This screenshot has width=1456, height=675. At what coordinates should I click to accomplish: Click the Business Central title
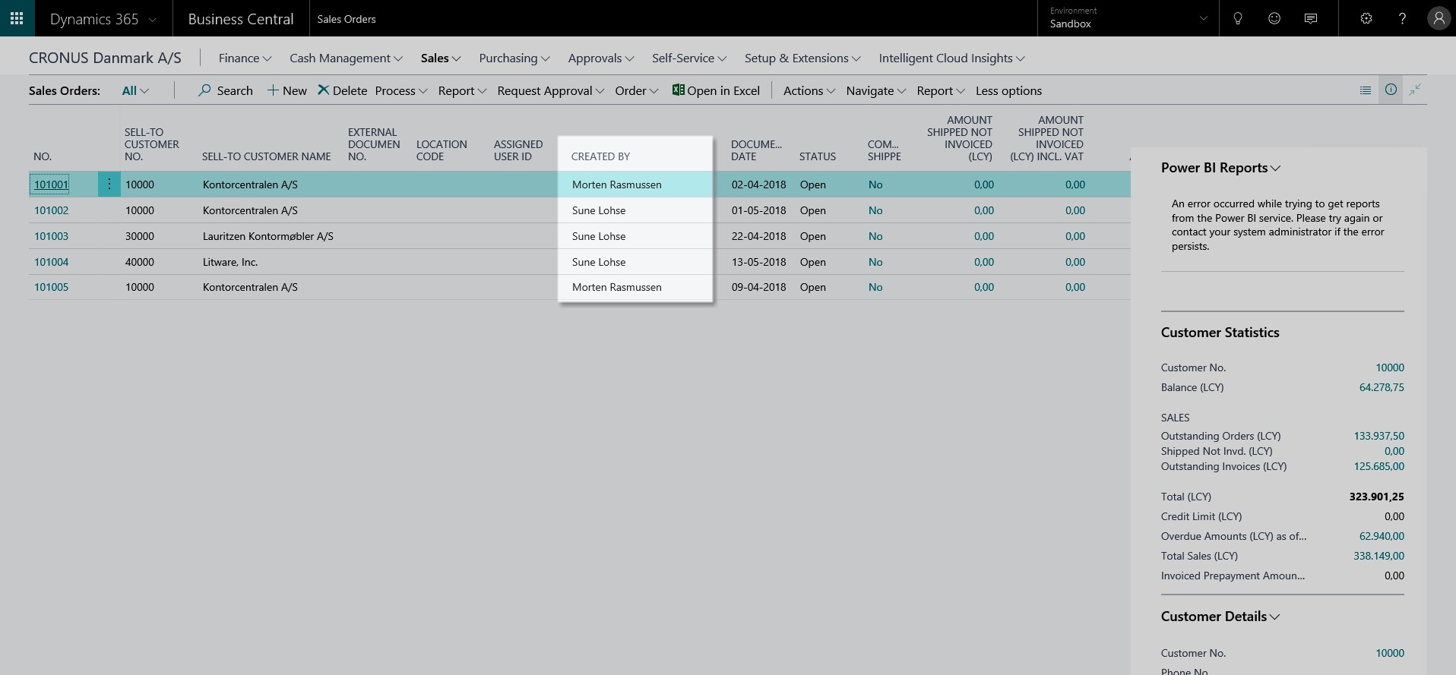point(241,19)
